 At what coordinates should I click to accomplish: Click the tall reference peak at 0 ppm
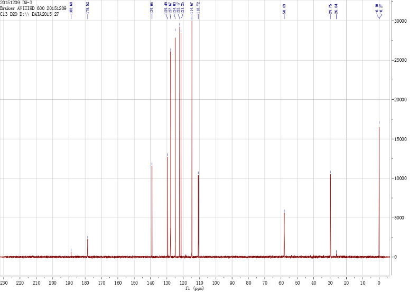click(379, 192)
